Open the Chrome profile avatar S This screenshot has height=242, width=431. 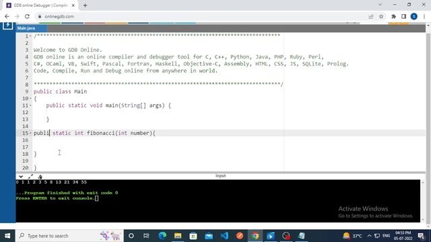[414, 16]
